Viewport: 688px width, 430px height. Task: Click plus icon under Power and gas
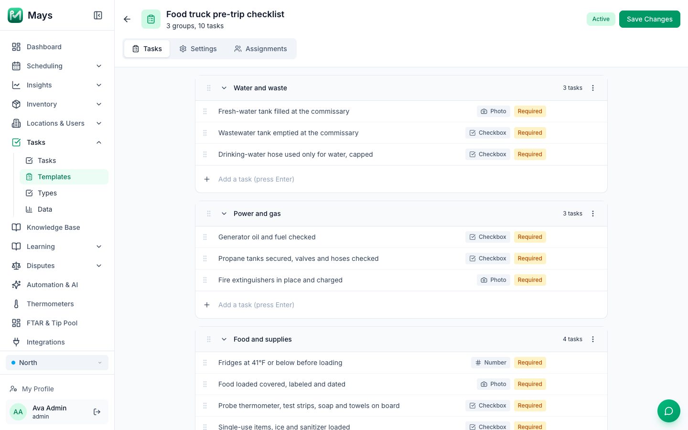pos(207,305)
